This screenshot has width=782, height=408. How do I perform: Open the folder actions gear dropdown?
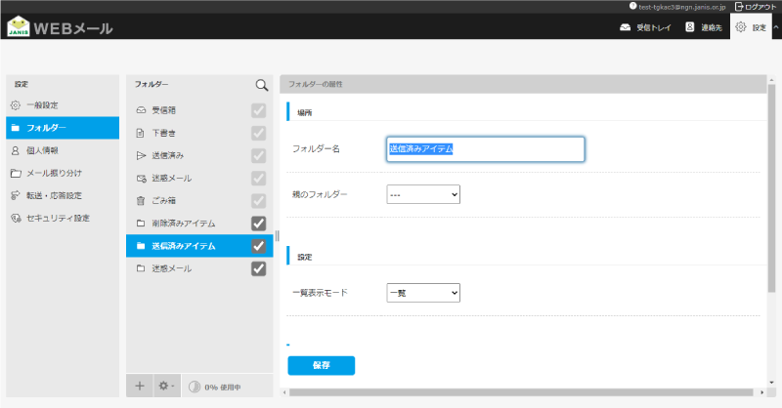pos(166,386)
